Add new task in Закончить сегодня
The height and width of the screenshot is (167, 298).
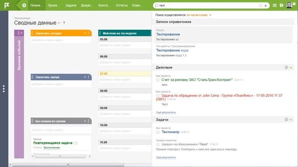(61, 40)
